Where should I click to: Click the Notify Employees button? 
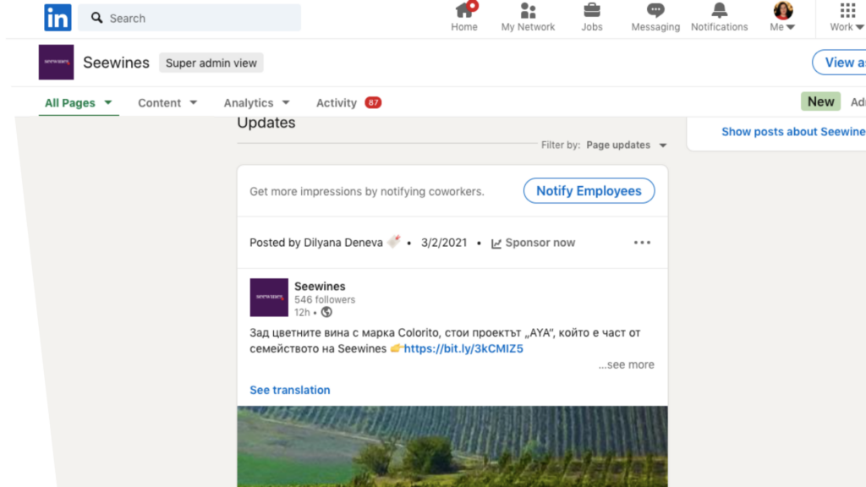click(x=589, y=190)
